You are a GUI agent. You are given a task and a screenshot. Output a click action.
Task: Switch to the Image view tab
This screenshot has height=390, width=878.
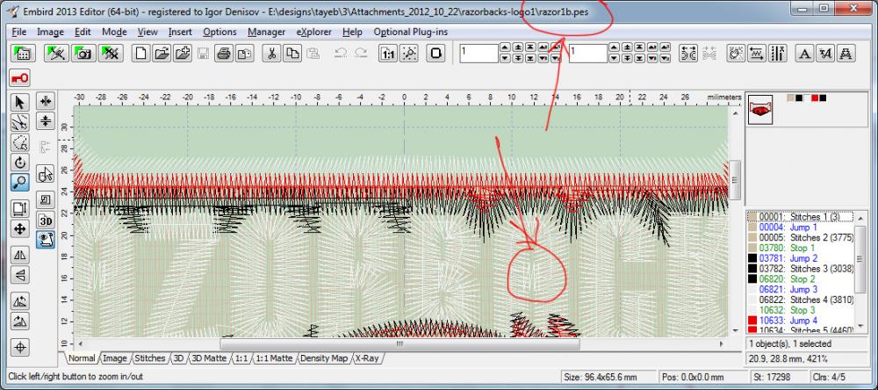pyautogui.click(x=115, y=358)
